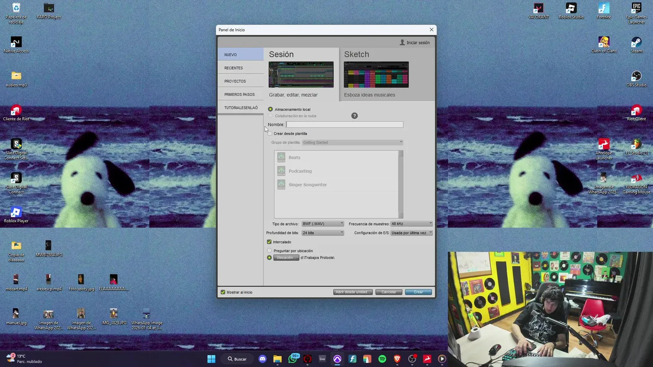Open the Frecuencia de muestreo dropdown
Image resolution: width=653 pixels, height=367 pixels.
tap(411, 224)
